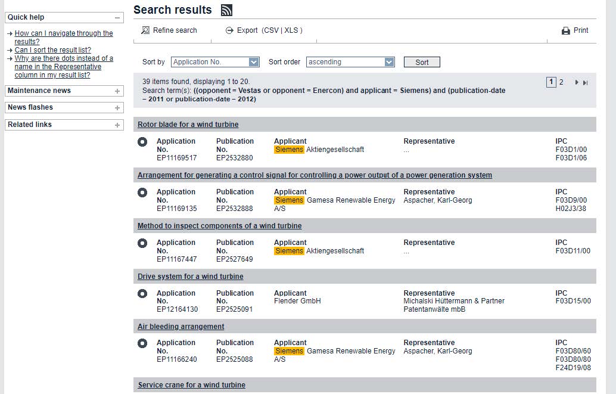Collapse the Quick help panel
Screen dimensions: 616x394
pos(117,18)
